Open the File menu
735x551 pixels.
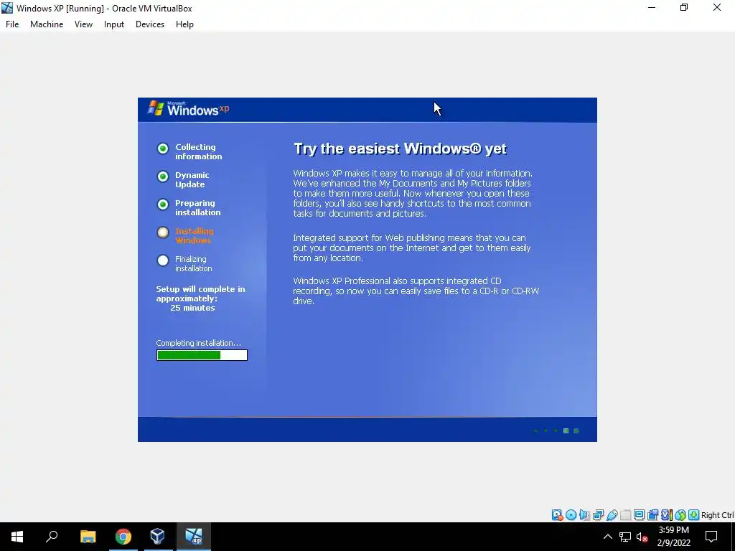coord(12,24)
